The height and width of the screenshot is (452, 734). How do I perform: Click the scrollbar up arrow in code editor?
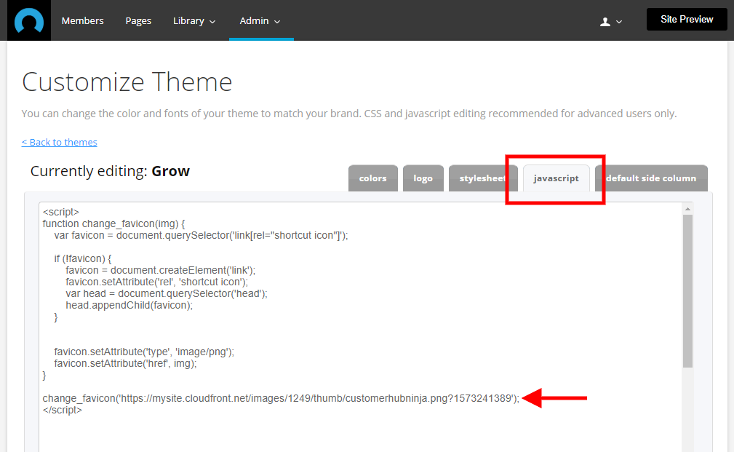pyautogui.click(x=687, y=209)
